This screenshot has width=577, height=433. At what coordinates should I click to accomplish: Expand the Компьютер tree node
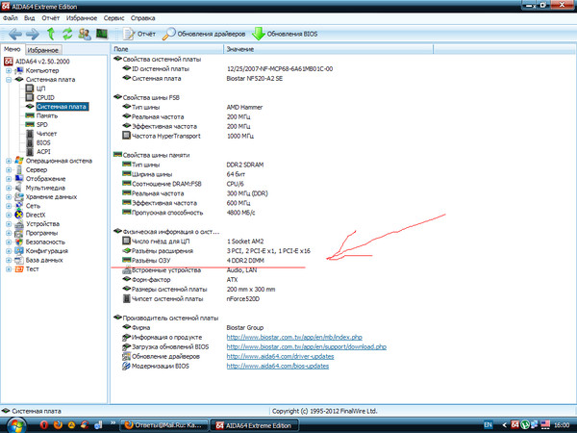pyautogui.click(x=9, y=70)
